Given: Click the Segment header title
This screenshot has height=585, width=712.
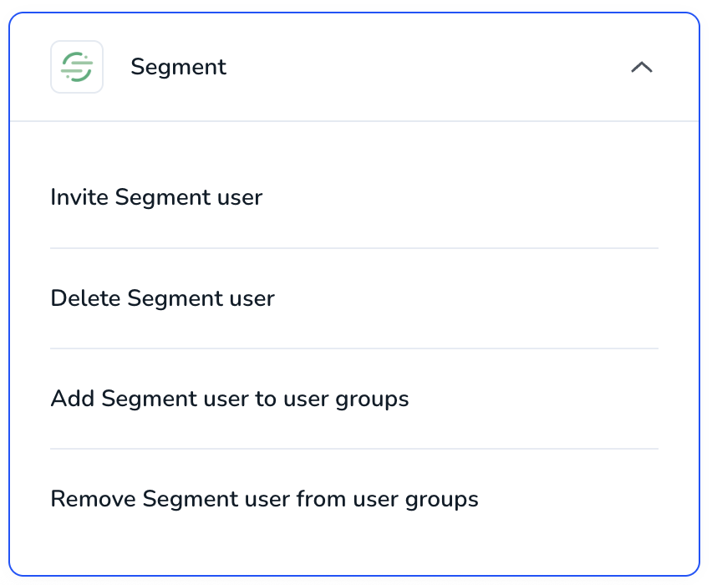Looking at the screenshot, I should [179, 67].
